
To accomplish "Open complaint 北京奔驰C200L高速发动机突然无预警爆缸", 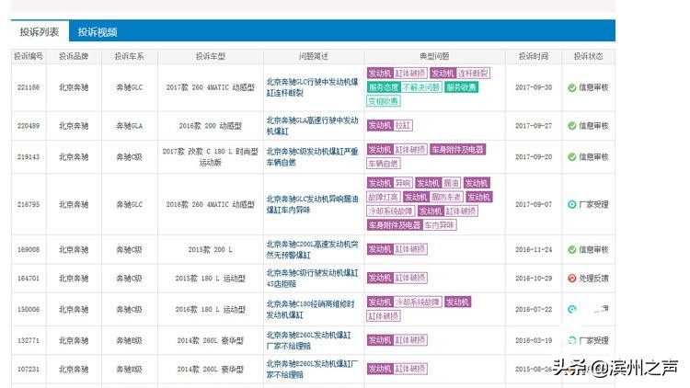I will point(312,249).
